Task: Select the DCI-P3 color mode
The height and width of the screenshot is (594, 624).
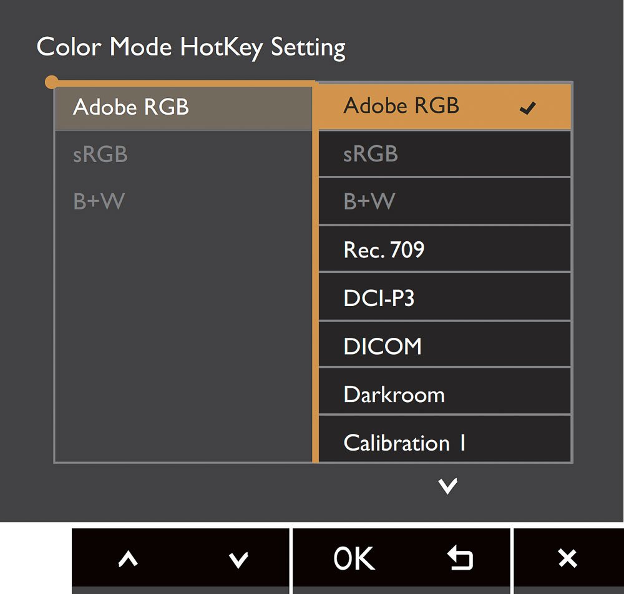Action: (x=444, y=297)
